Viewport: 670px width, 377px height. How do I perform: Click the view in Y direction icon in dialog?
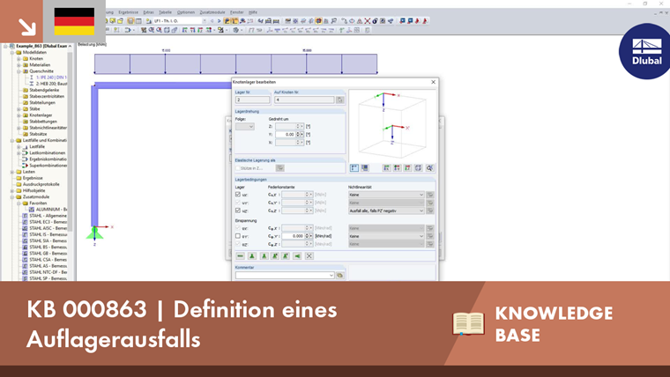tap(397, 168)
